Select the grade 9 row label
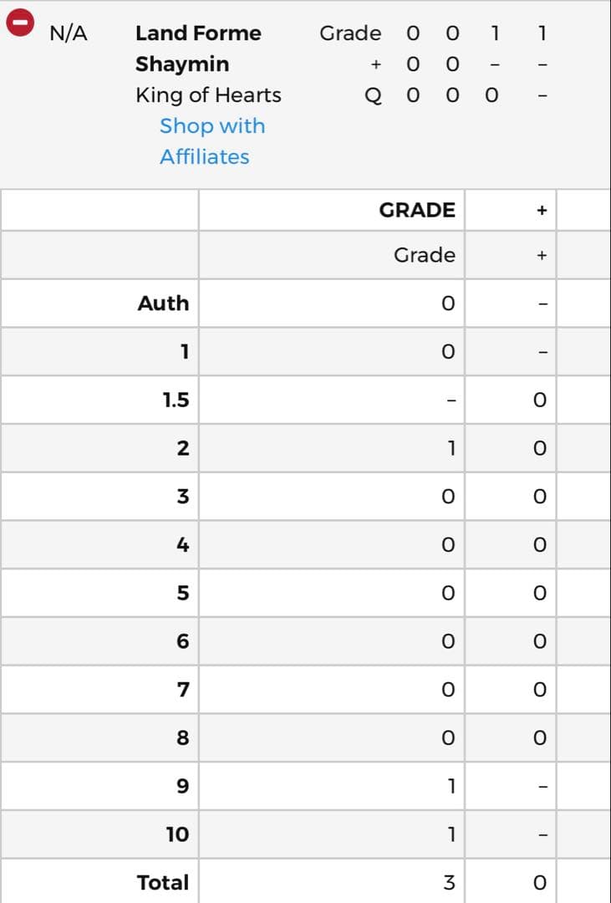 pos(182,786)
